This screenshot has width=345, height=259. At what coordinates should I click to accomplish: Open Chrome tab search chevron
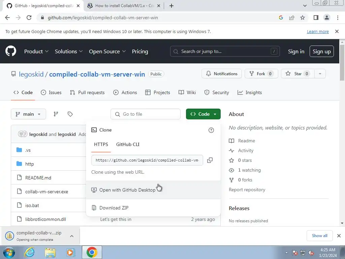[305, 6]
